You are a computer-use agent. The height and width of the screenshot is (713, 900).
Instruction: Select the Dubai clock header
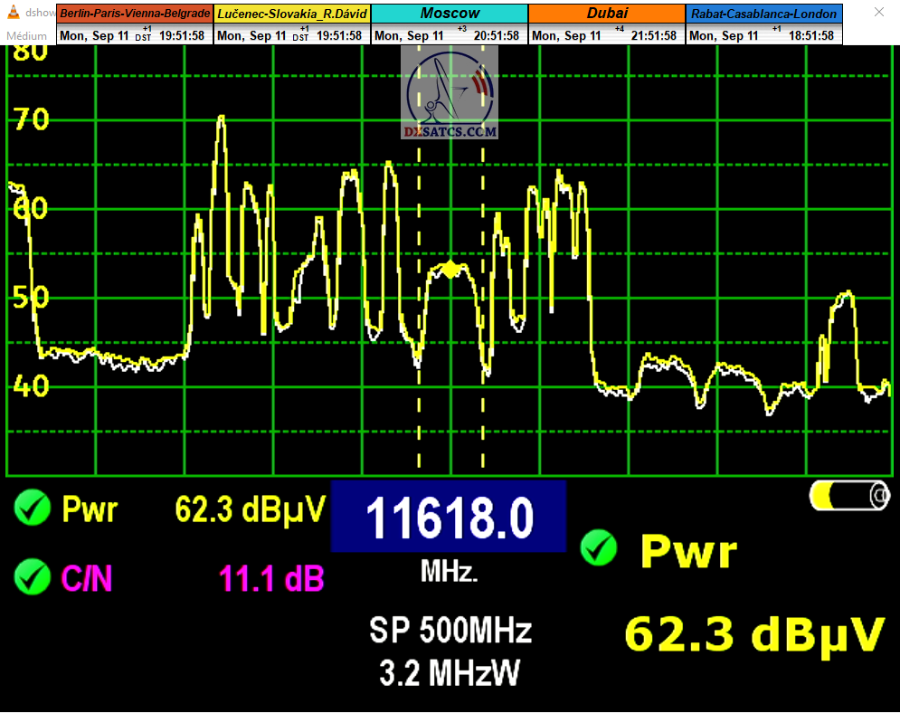[x=606, y=14]
